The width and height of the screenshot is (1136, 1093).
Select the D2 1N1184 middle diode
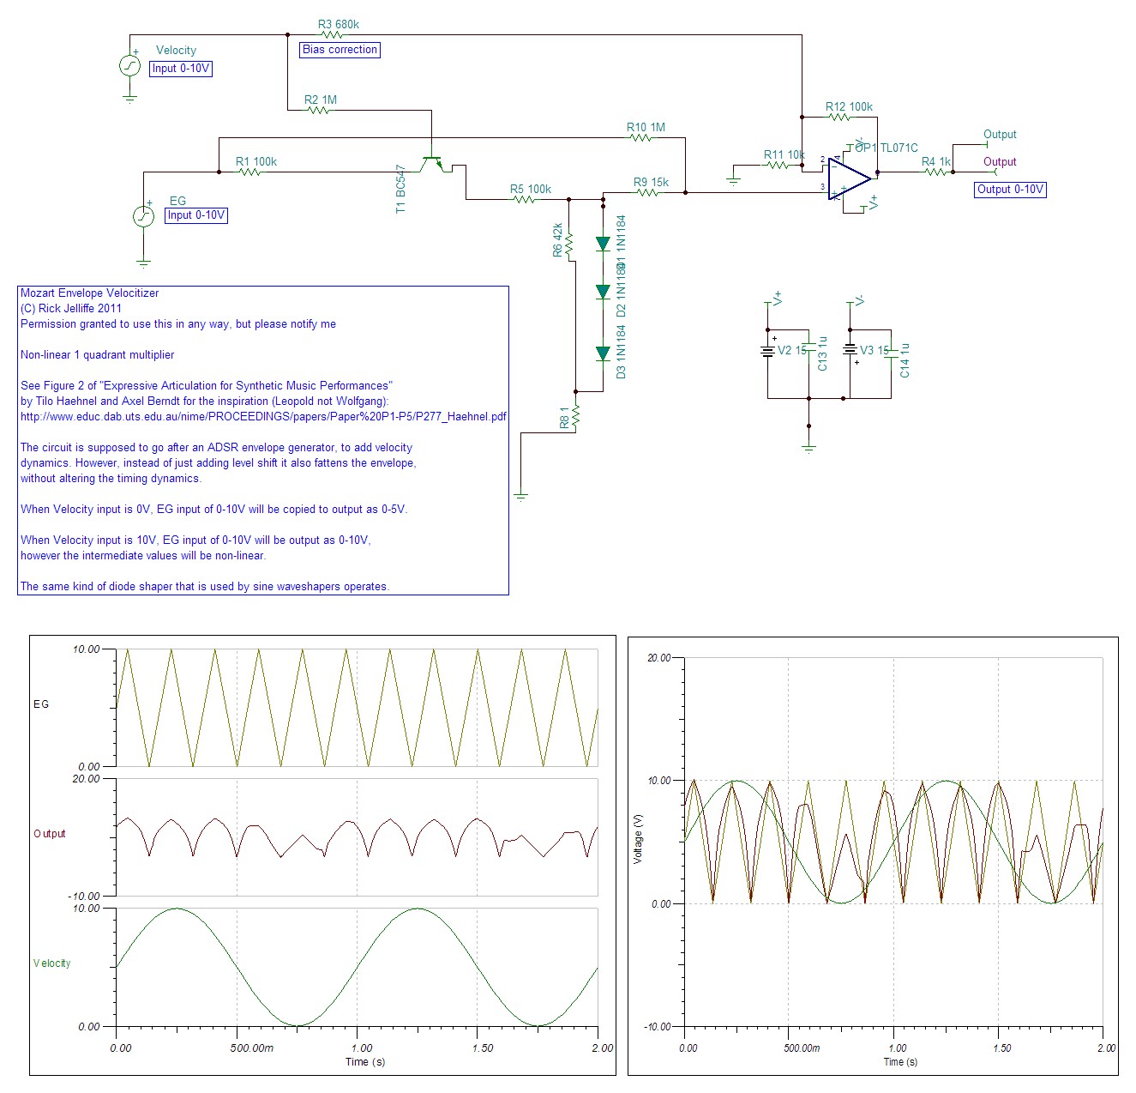[x=603, y=292]
